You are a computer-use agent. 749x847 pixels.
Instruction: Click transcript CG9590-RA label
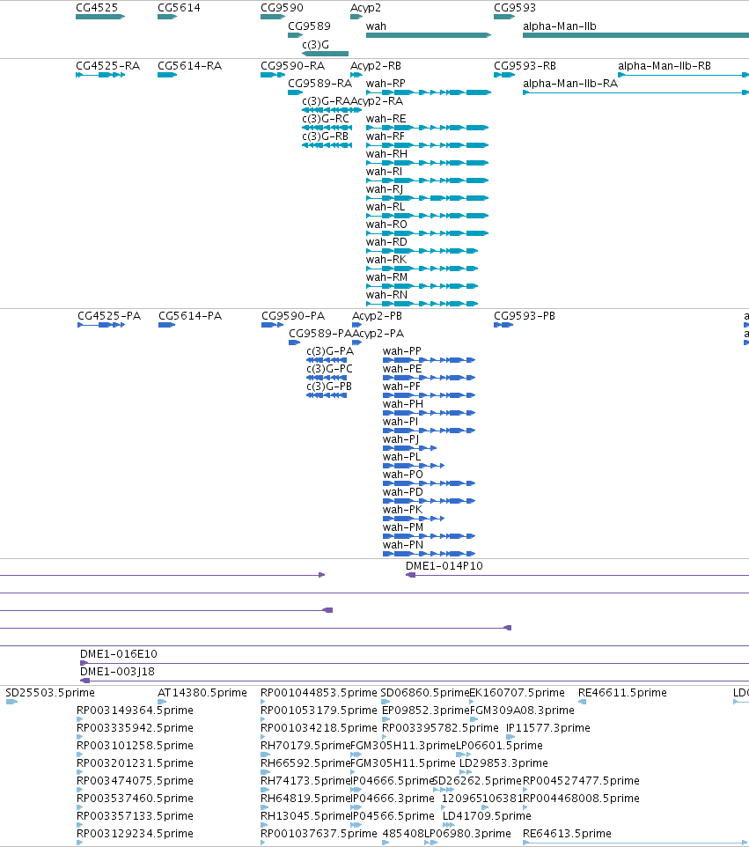tap(293, 66)
